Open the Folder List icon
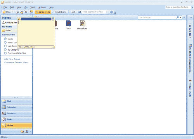194x139 pixels. (22, 131)
